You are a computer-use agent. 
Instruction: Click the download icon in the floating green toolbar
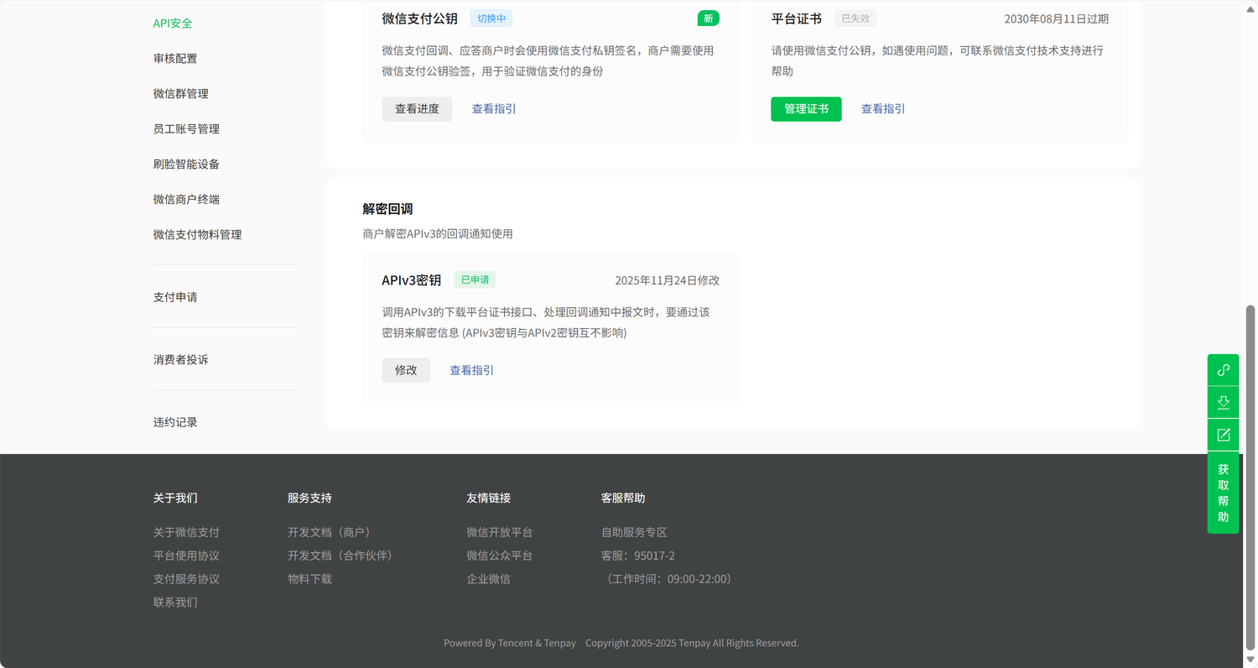coord(1223,402)
